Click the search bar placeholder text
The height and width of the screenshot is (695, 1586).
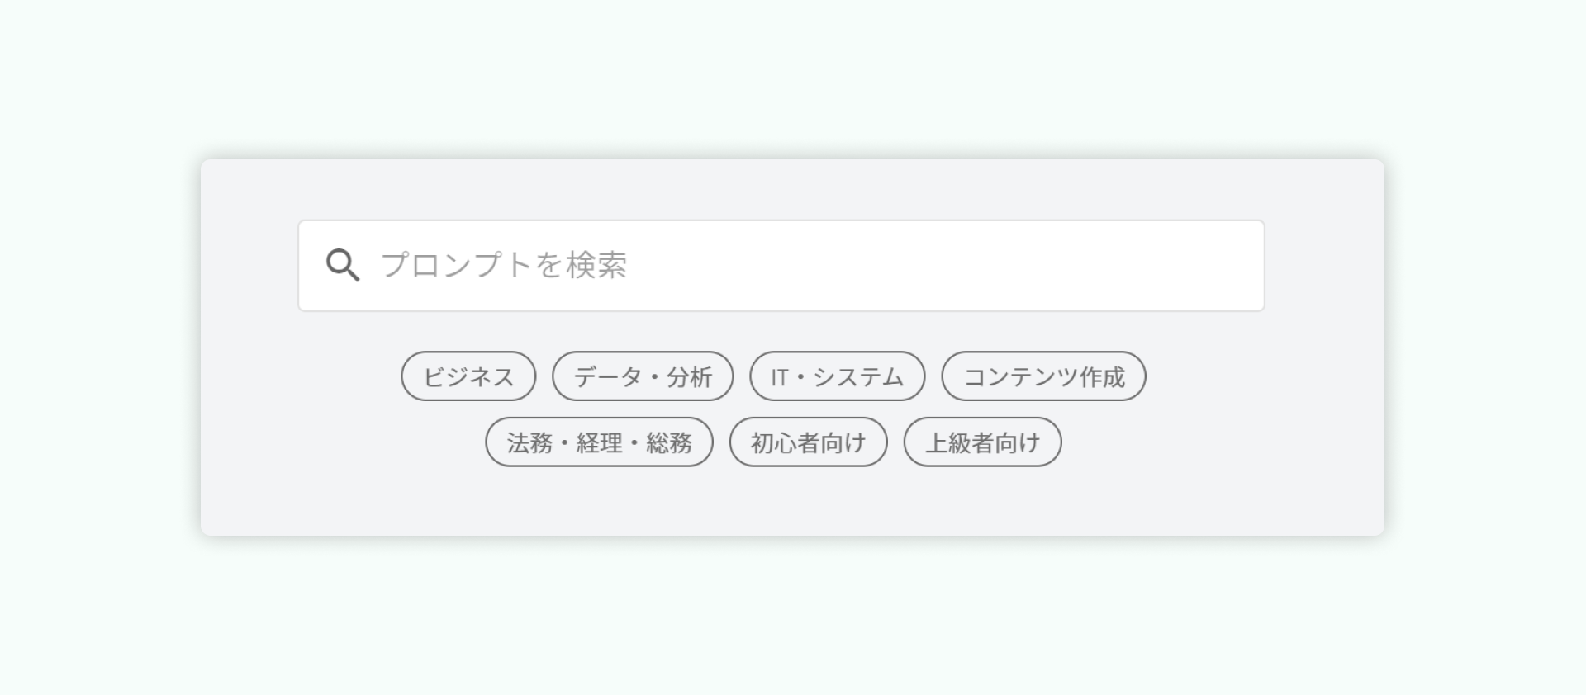tap(506, 264)
